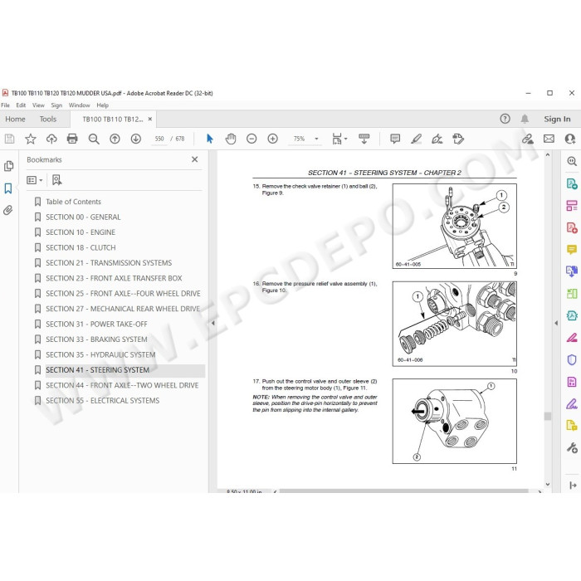Open the Sign menu
581x581 pixels.
pos(56,105)
